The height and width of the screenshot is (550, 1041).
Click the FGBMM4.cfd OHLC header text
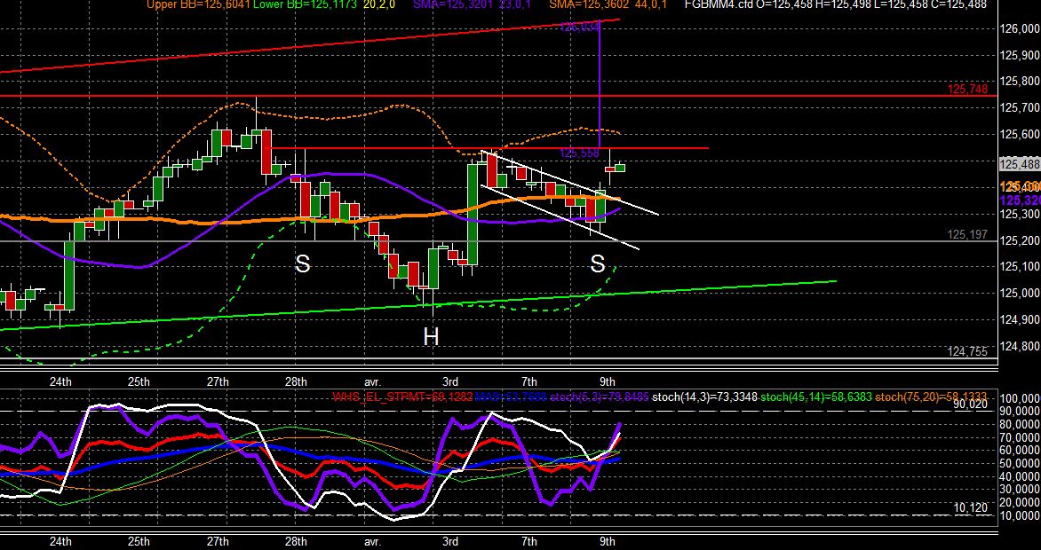(x=835, y=4)
